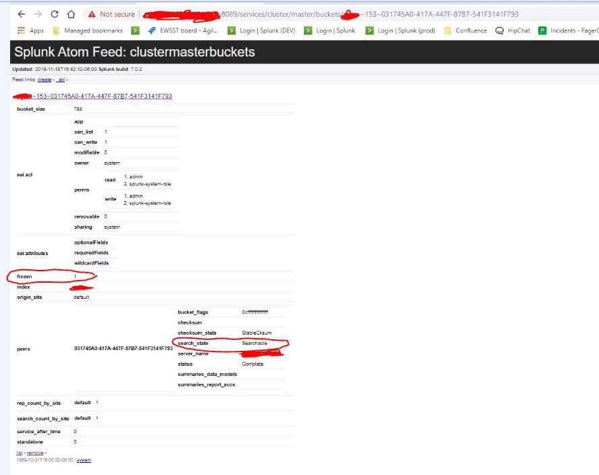This screenshot has width=599, height=475.
Task: Click the 'owner' label
Action: (81, 163)
